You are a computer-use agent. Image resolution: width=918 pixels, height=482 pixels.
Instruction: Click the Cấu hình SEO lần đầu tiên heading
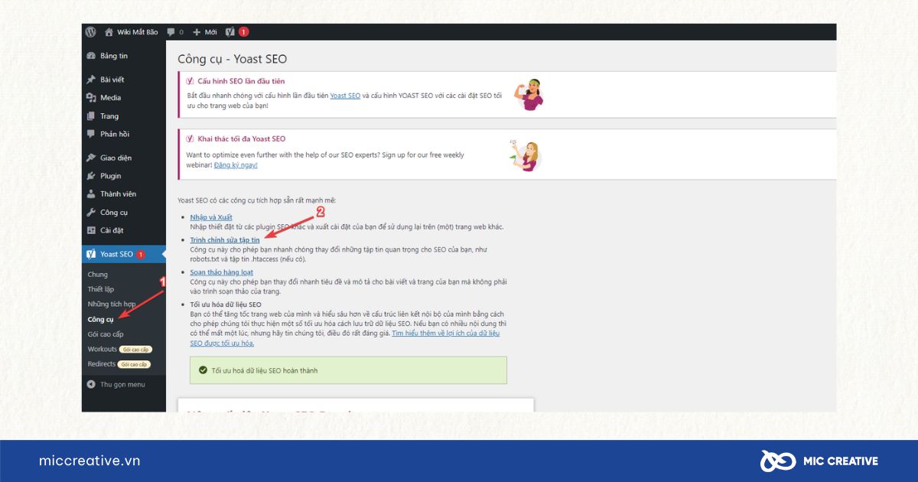pyautogui.click(x=241, y=81)
